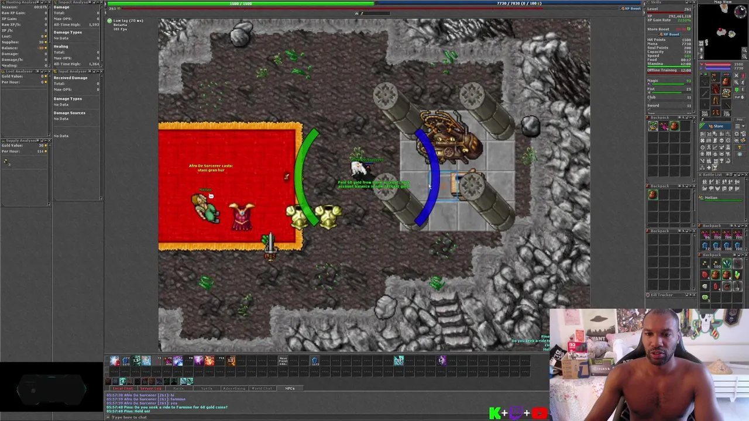Select the legs equipment slot
Viewport: 749px width, 421px height.
[x=715, y=100]
